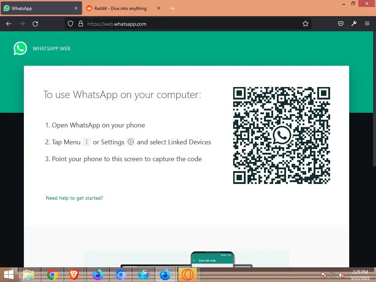Click the address bar URL web.whatsapp.com
The image size is (376, 282).
(x=117, y=24)
